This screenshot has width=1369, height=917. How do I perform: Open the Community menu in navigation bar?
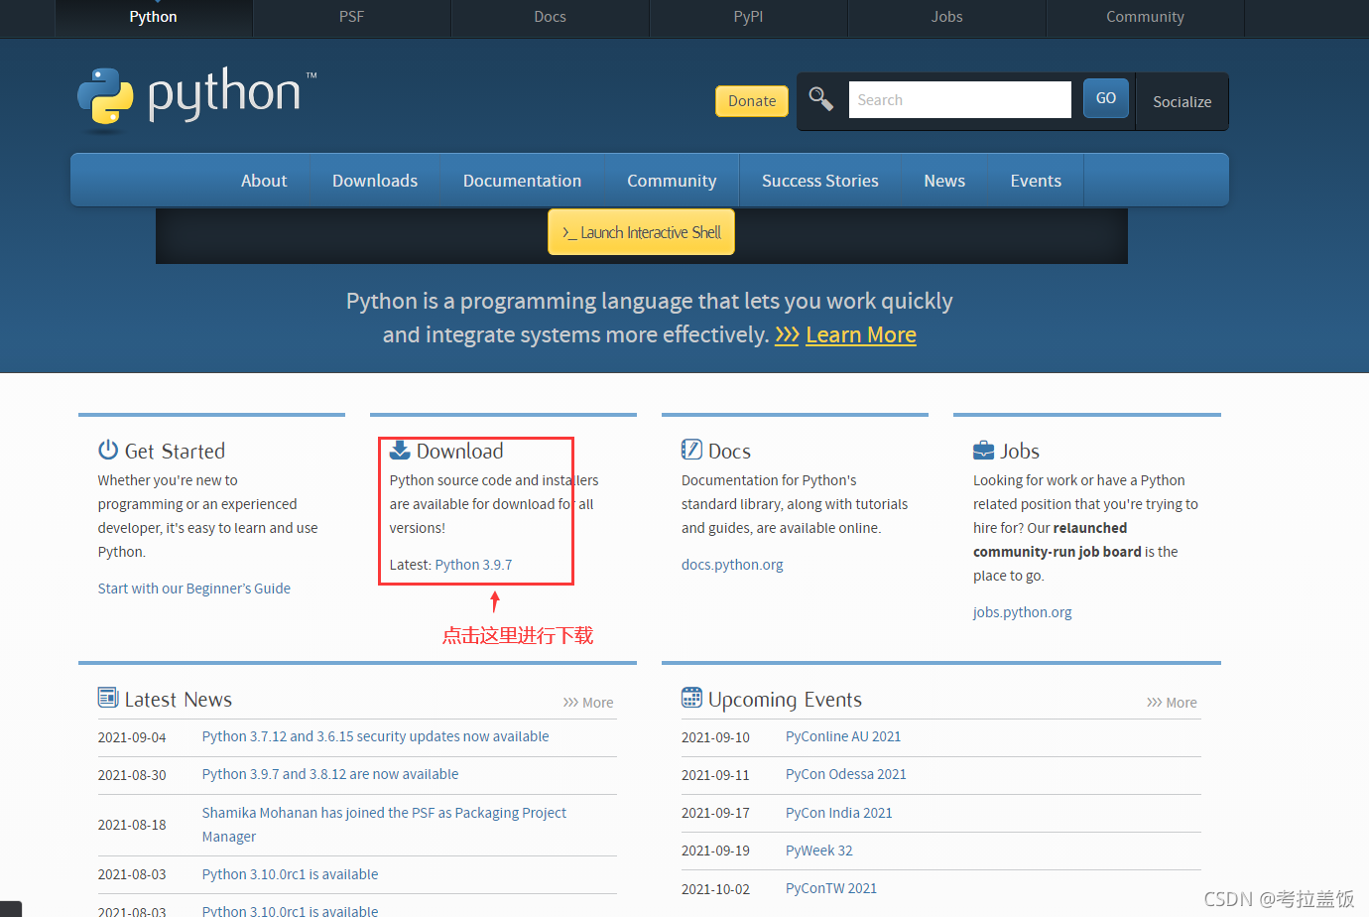(x=672, y=181)
